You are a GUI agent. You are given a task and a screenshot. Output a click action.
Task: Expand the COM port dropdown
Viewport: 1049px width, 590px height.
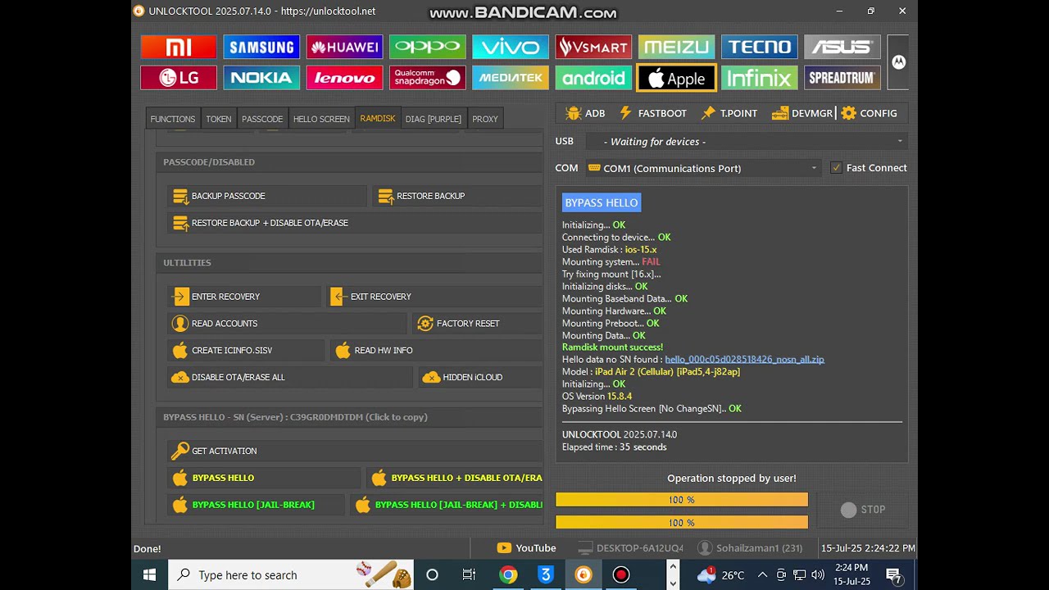[703, 168]
